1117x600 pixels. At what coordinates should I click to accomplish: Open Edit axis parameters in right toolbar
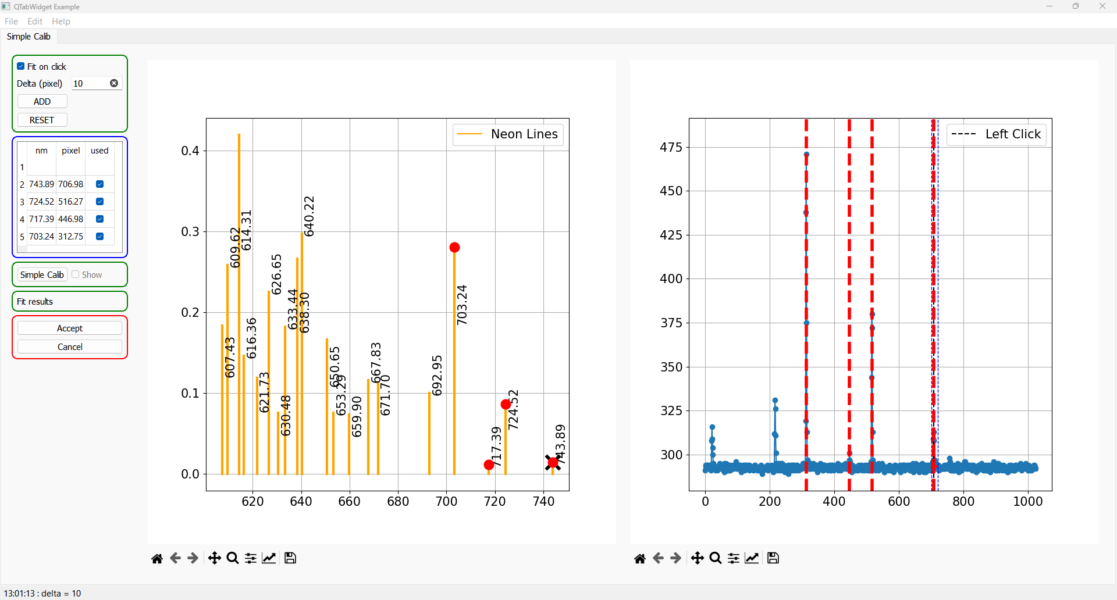coord(752,559)
